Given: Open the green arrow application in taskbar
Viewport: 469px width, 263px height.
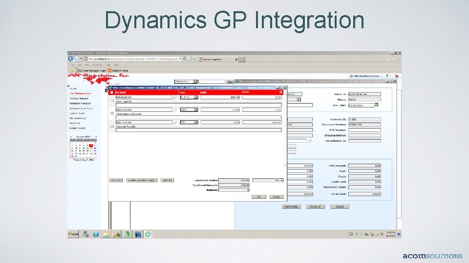Looking at the screenshot, I should tap(127, 234).
